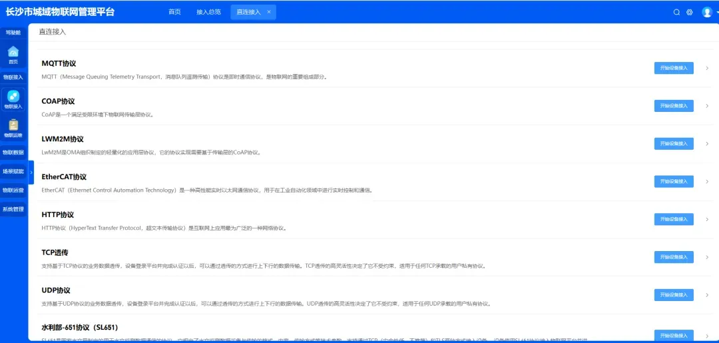Screen dimensions: 719x343
Task: Click the EtherCAT description mentioning Ethernet Control Automation Technology
Action: point(207,190)
